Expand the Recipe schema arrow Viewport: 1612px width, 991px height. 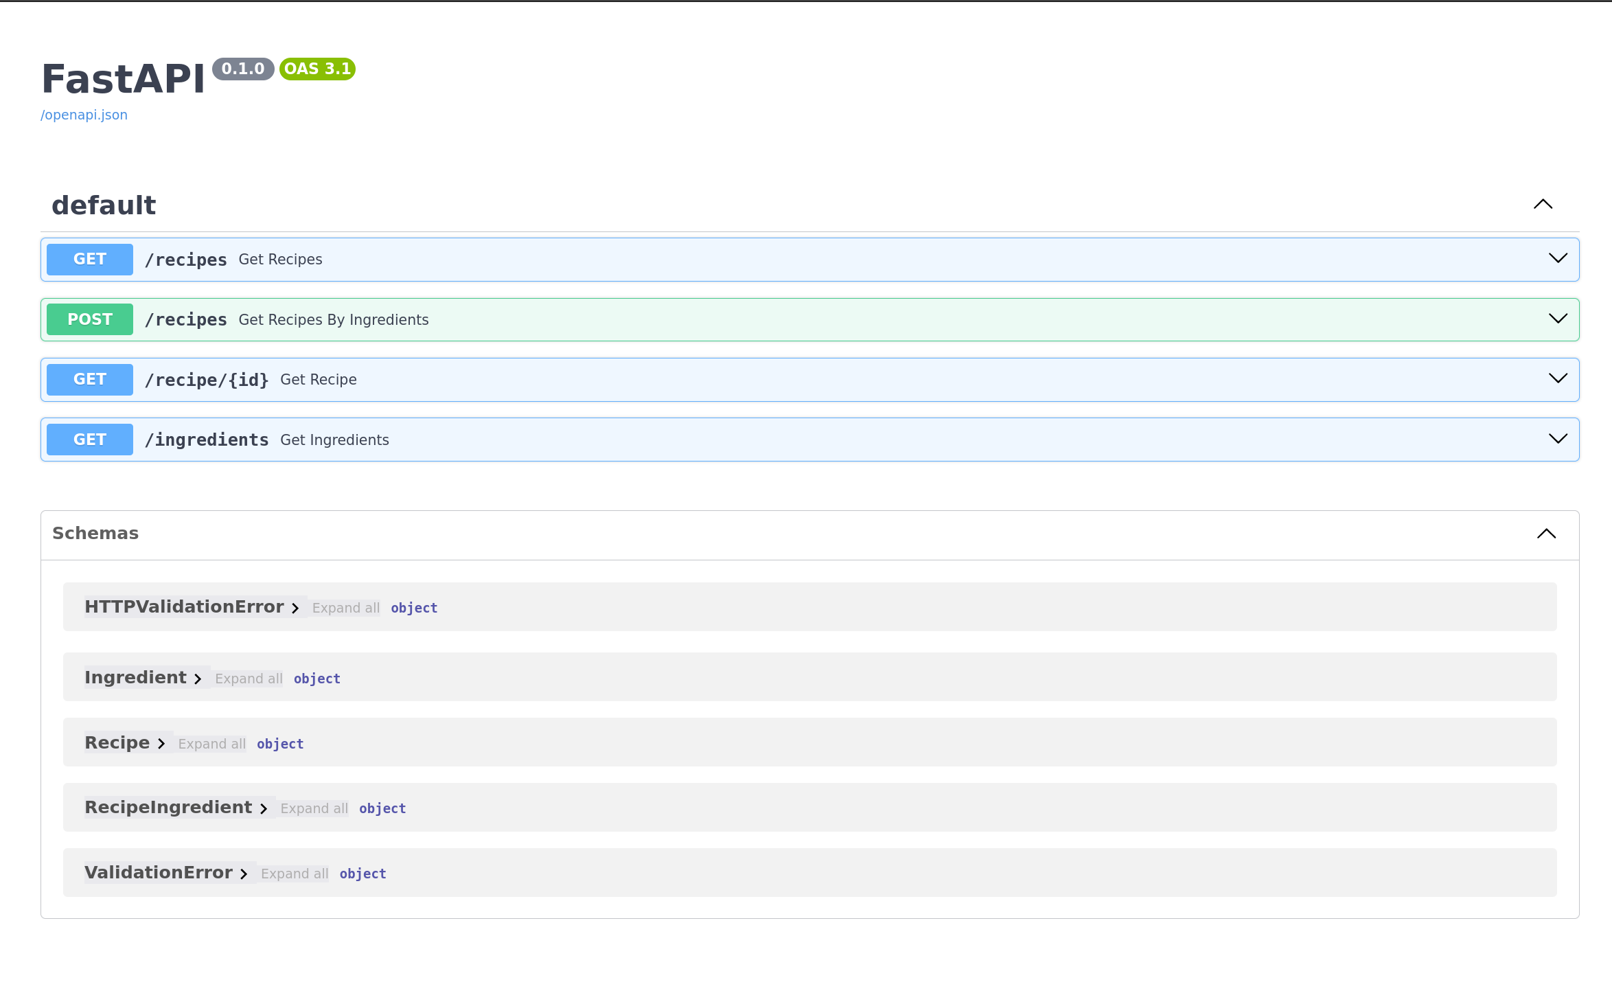click(x=161, y=744)
